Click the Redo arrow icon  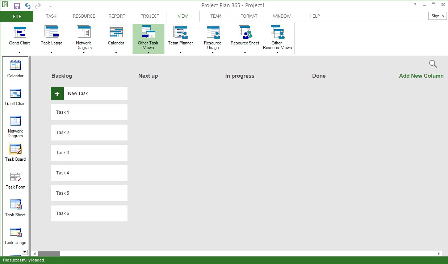click(x=38, y=6)
